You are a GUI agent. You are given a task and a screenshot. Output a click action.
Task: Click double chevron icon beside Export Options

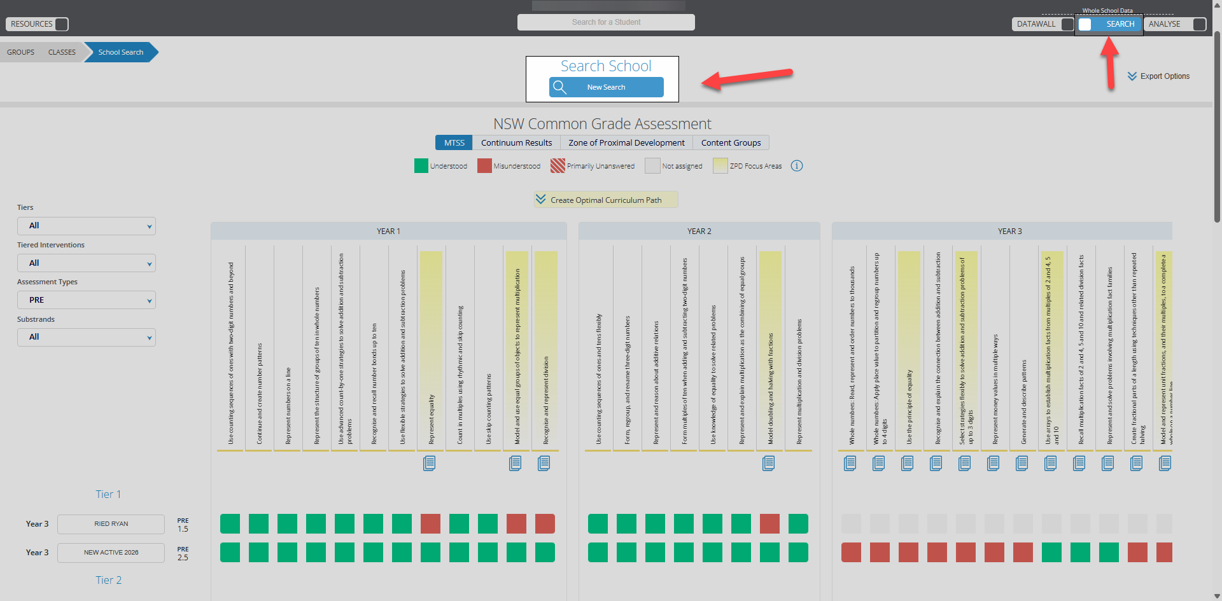1132,76
